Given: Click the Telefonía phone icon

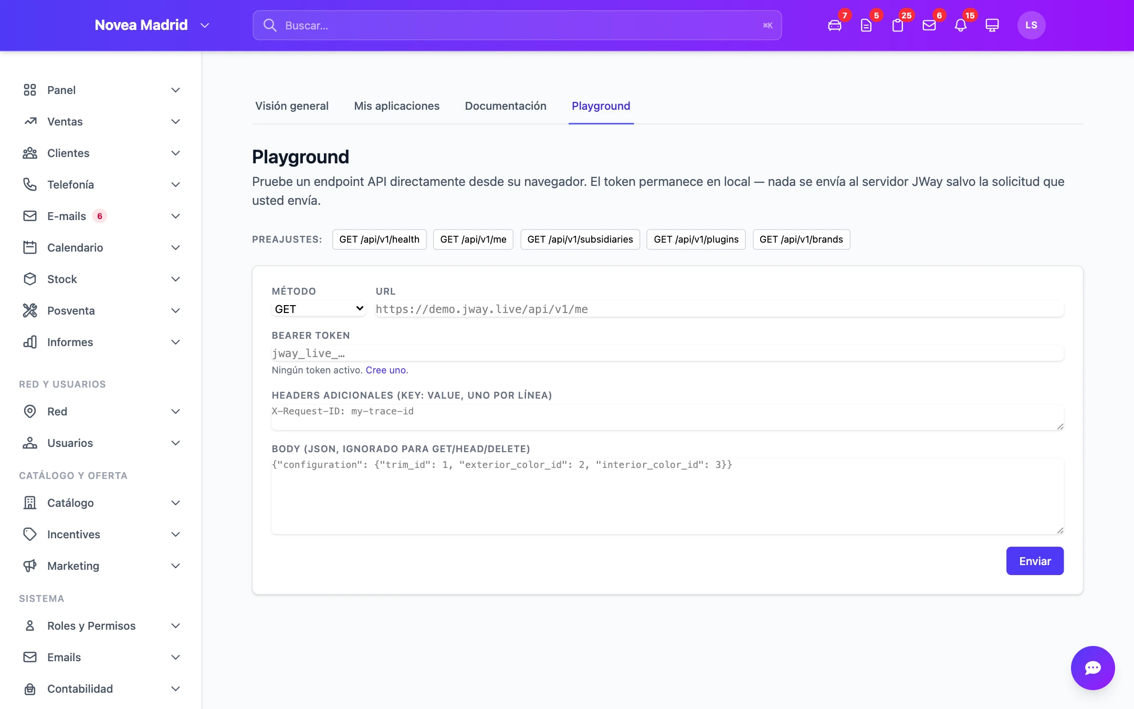Looking at the screenshot, I should tap(30, 184).
